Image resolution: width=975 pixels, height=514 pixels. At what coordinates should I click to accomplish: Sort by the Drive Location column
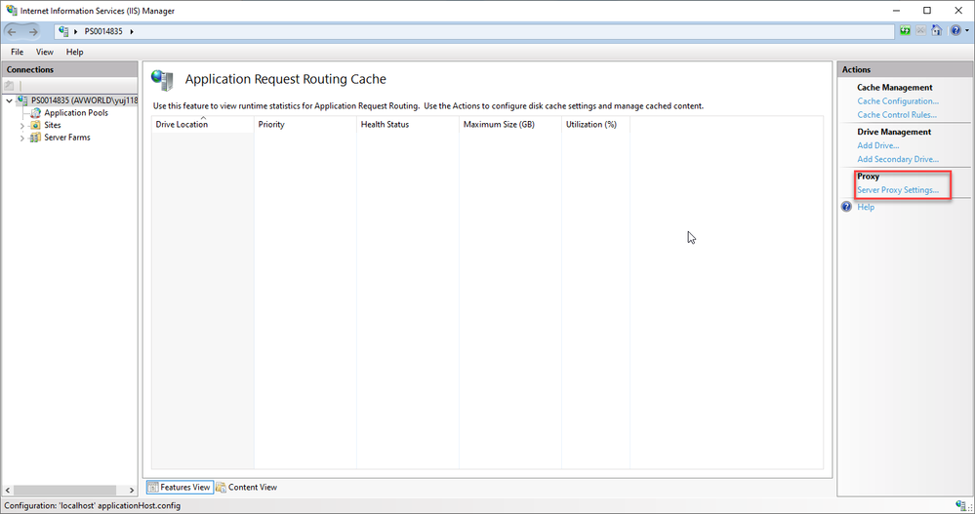click(203, 124)
